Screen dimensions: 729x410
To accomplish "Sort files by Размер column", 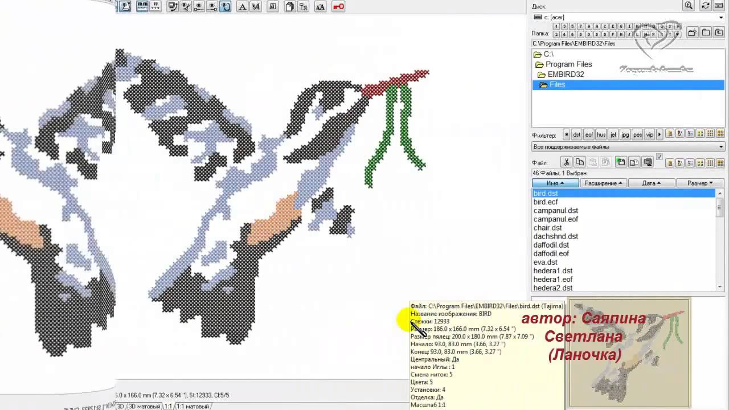I will point(700,183).
